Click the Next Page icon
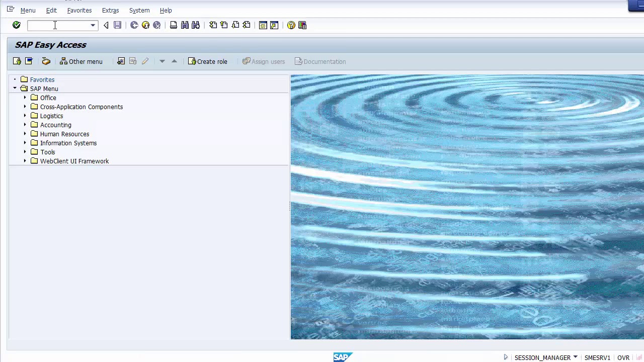Image resolution: width=644 pixels, height=362 pixels. pos(235,25)
